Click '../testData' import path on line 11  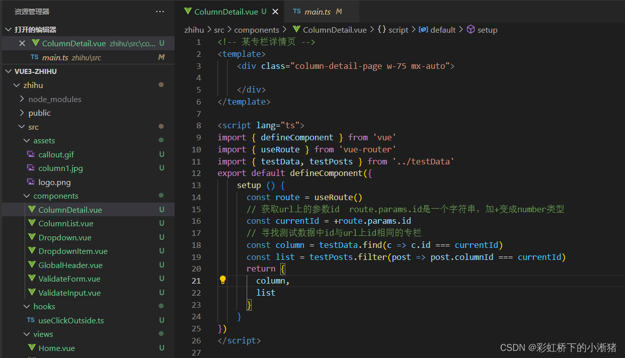[x=424, y=161]
